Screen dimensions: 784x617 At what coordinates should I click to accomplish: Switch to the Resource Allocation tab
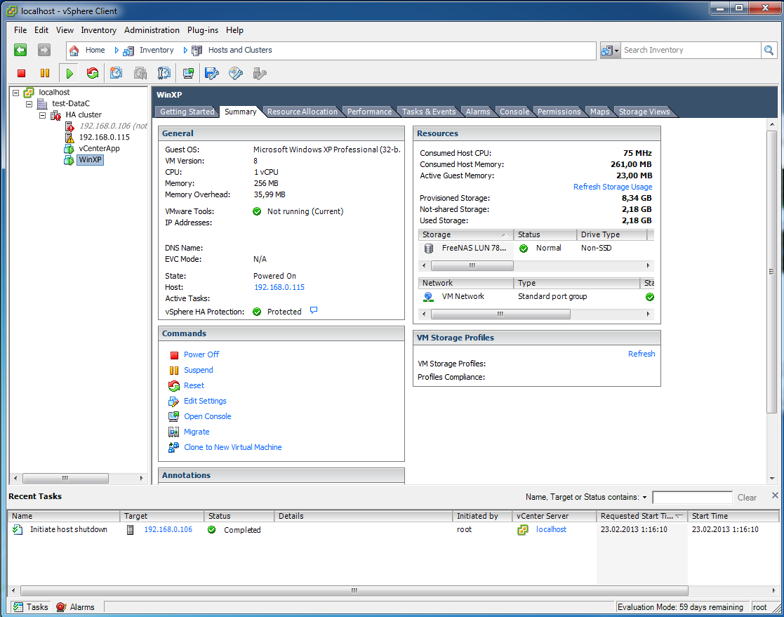pyautogui.click(x=302, y=112)
